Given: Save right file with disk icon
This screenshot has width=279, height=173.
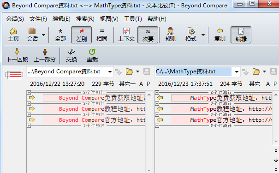Looking at the screenshot, I should 273,72.
